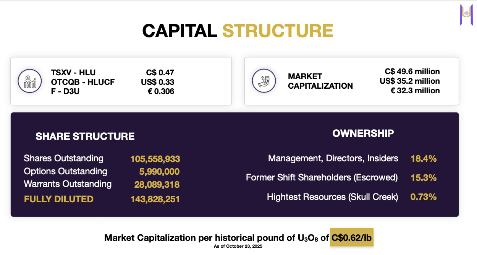The height and width of the screenshot is (255, 477).
Task: Click the SHARE STRUCTURE heading
Action: (x=85, y=136)
